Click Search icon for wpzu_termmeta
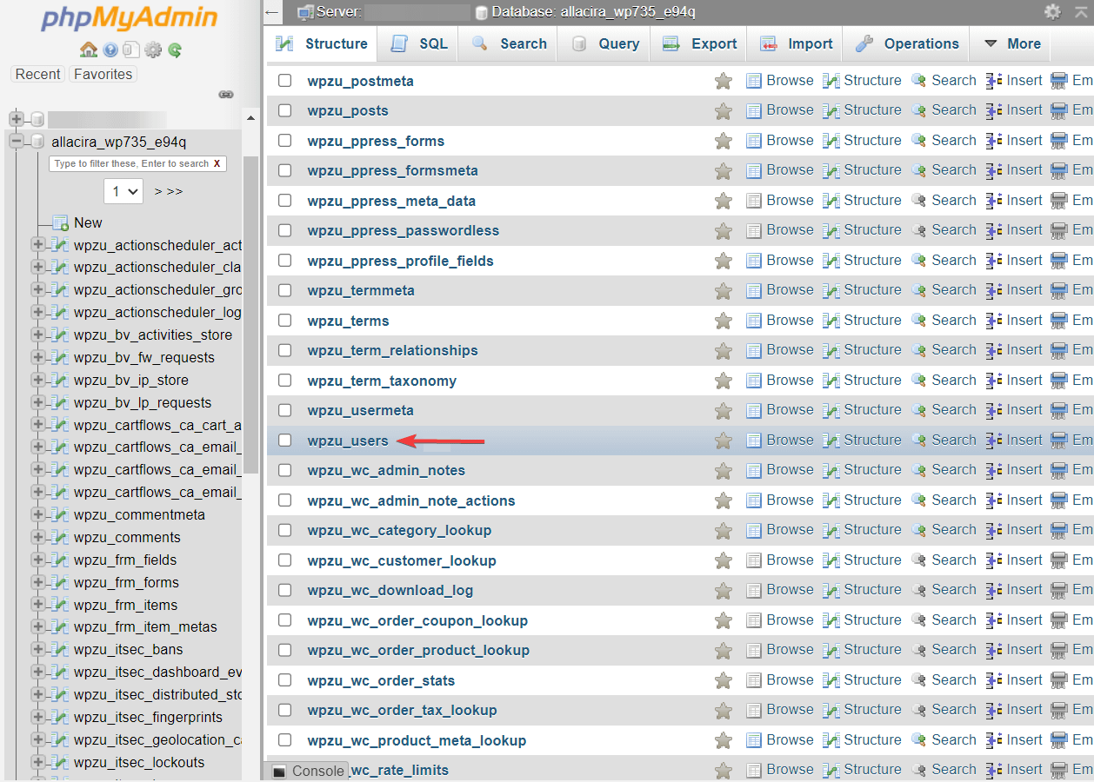The image size is (1094, 782). click(919, 290)
